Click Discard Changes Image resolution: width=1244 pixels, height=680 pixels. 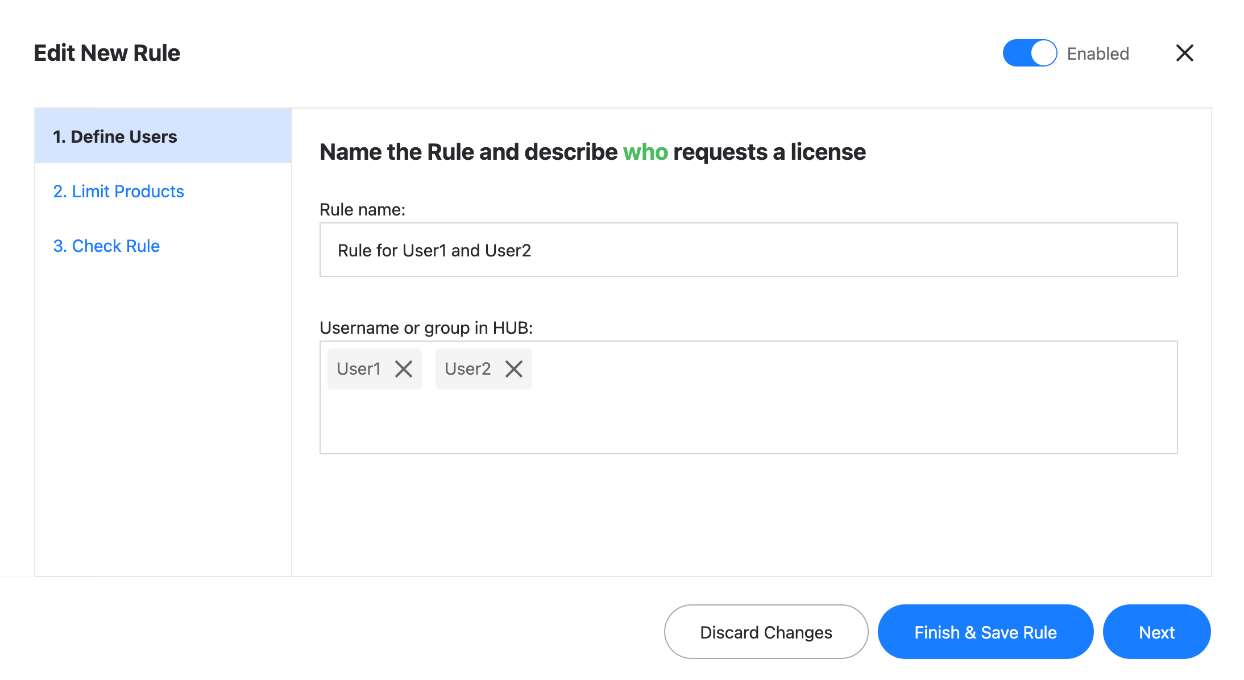(766, 632)
